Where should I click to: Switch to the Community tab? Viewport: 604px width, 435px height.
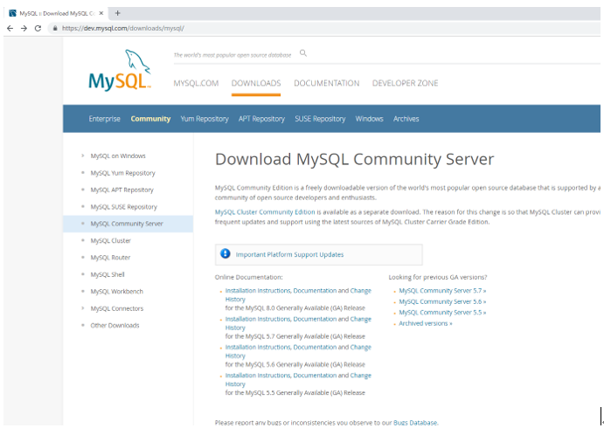tap(150, 119)
